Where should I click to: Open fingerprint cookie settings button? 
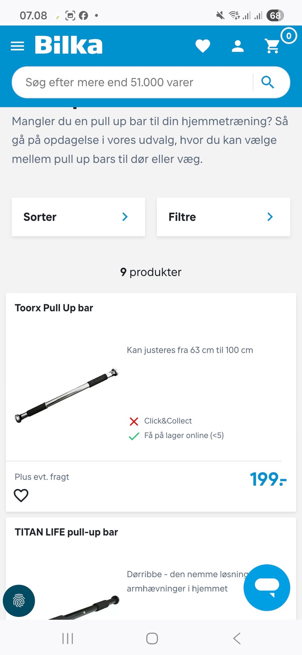tap(19, 601)
